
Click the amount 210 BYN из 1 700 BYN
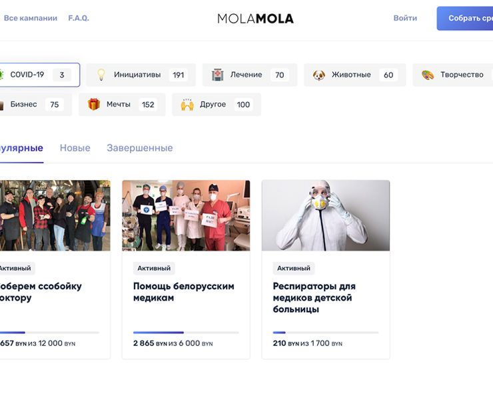(x=308, y=343)
